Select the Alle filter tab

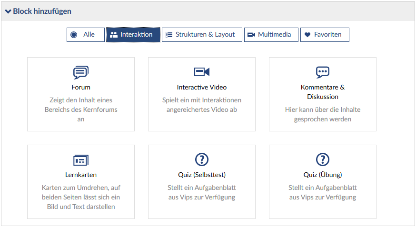[86, 35]
